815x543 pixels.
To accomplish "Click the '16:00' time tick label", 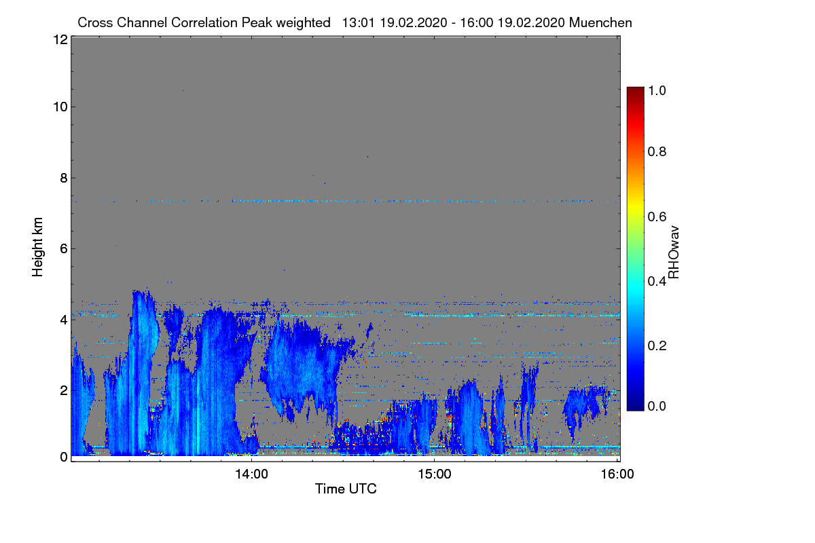I will (x=617, y=474).
